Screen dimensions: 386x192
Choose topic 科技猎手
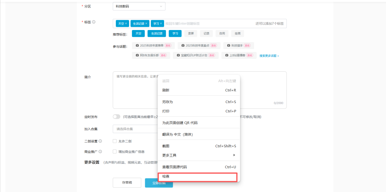238,45
